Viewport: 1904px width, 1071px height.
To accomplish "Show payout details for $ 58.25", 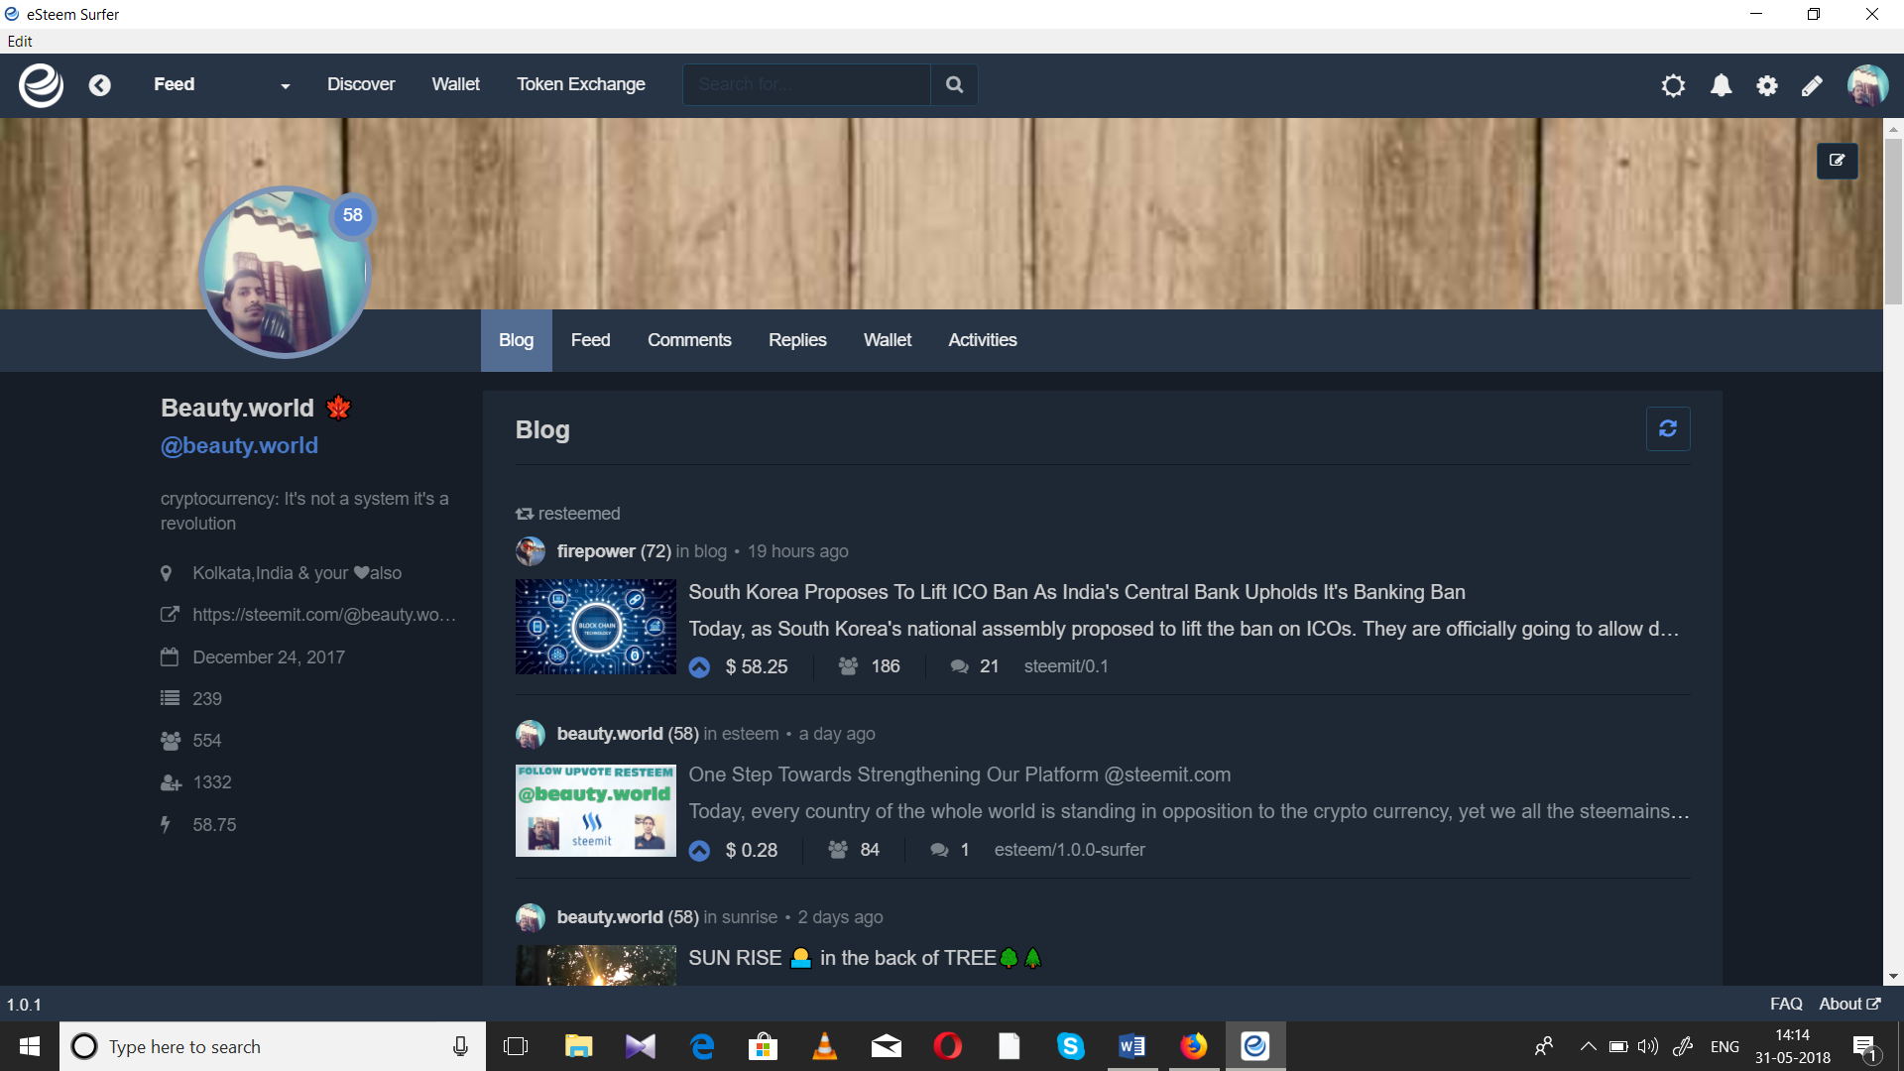I will tap(757, 667).
